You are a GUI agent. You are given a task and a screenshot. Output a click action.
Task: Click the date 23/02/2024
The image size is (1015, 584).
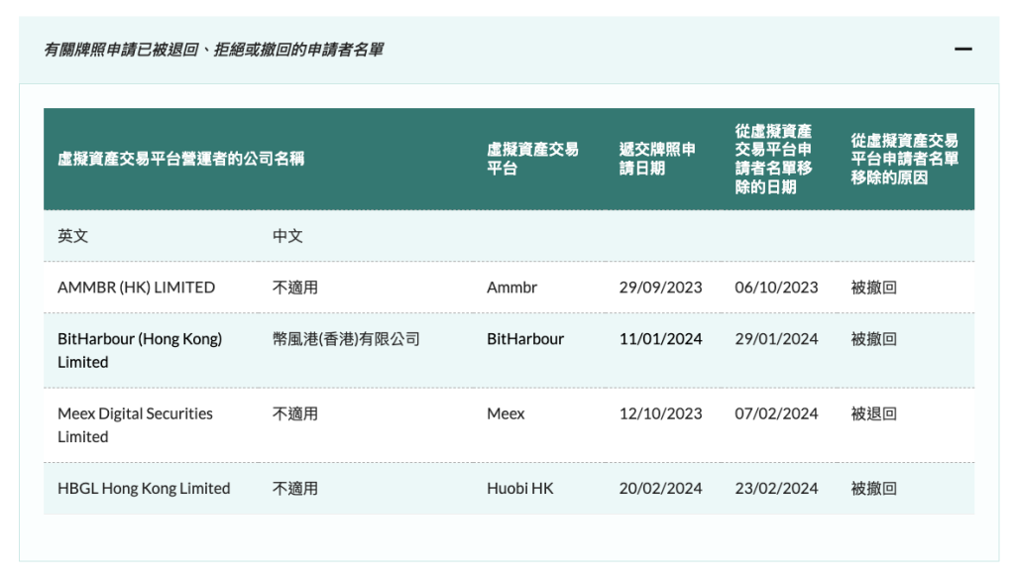click(776, 489)
